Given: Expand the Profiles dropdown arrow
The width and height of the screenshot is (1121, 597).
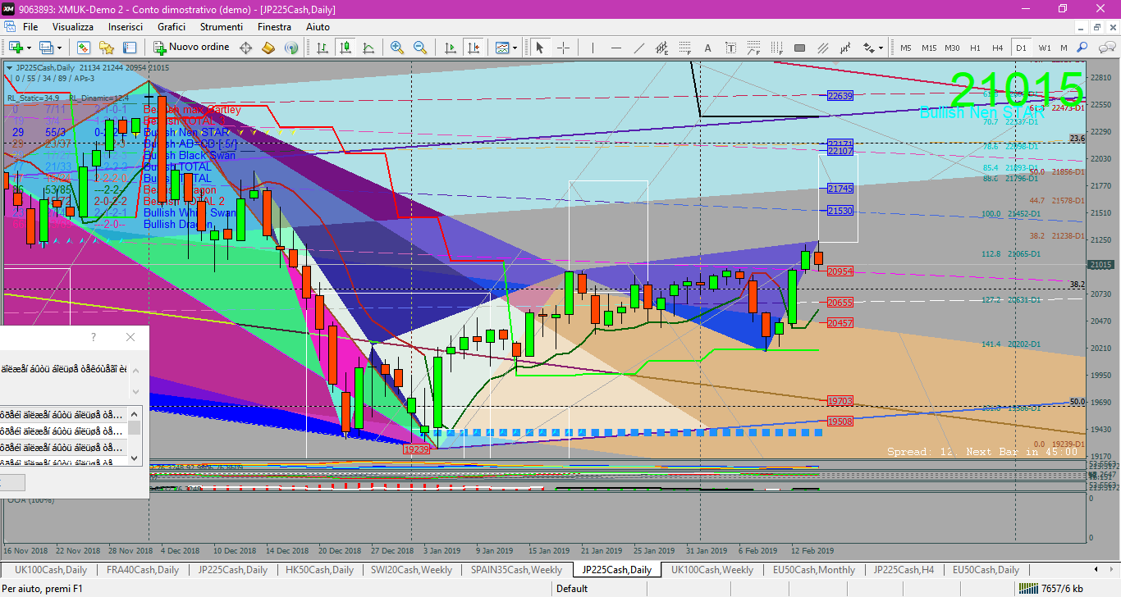Looking at the screenshot, I should coord(60,48).
